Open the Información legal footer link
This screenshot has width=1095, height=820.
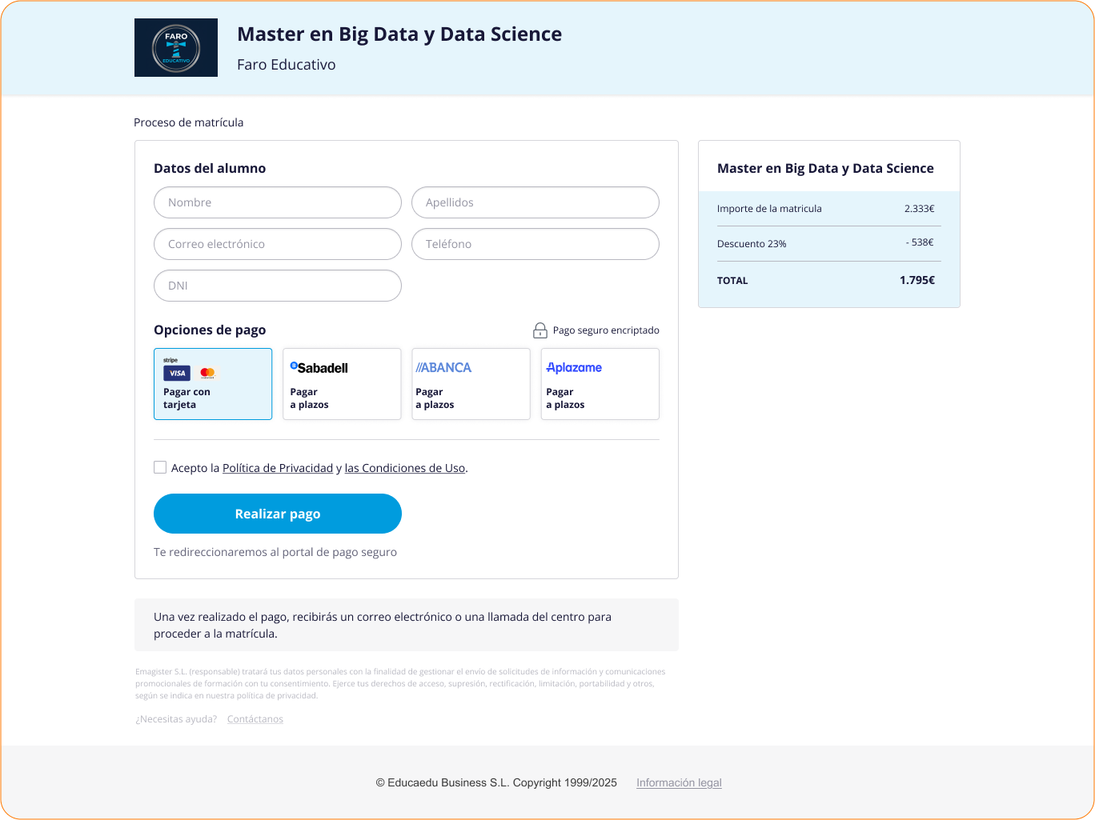679,782
